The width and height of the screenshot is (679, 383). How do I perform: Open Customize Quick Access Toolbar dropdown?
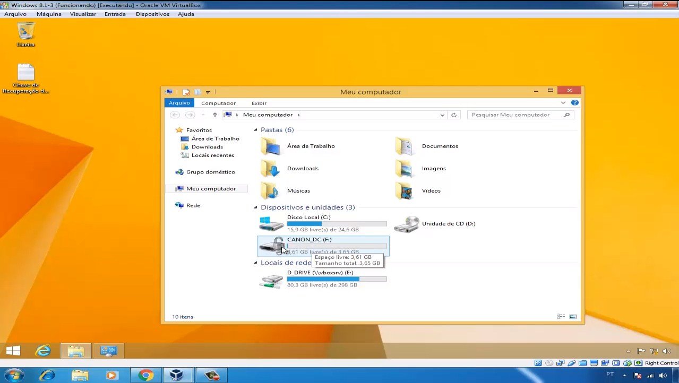[208, 92]
